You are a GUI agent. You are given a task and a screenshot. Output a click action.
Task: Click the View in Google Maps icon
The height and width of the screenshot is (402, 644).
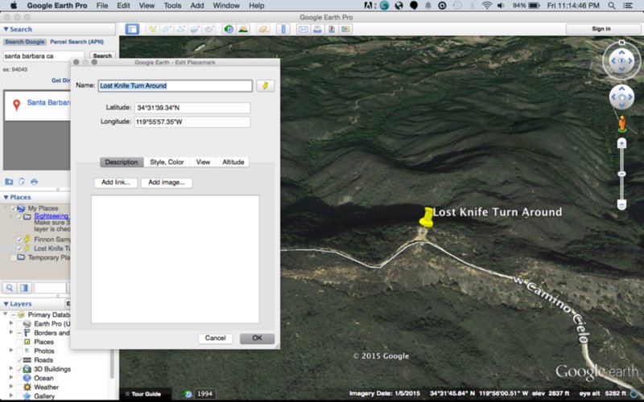pos(346,29)
